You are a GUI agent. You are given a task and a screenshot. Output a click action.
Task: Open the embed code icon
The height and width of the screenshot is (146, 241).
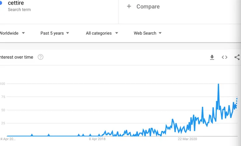coord(224,57)
